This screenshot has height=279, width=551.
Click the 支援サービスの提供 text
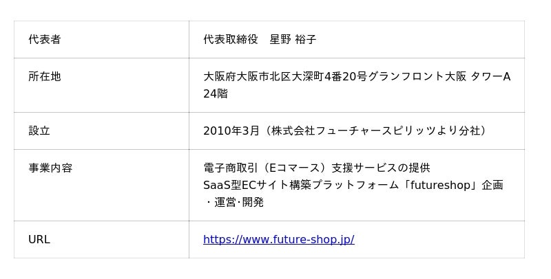tap(380, 168)
